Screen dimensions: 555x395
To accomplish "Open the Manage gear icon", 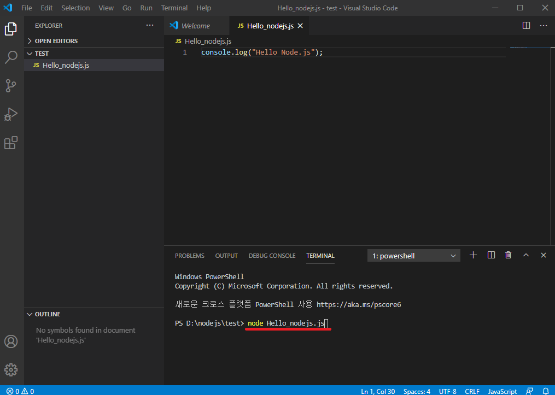I will pyautogui.click(x=11, y=369).
